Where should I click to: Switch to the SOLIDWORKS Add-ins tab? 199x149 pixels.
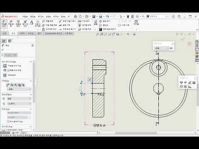point(53,34)
